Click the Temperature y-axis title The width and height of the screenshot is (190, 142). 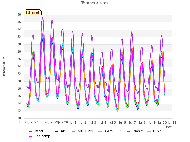click(4, 67)
